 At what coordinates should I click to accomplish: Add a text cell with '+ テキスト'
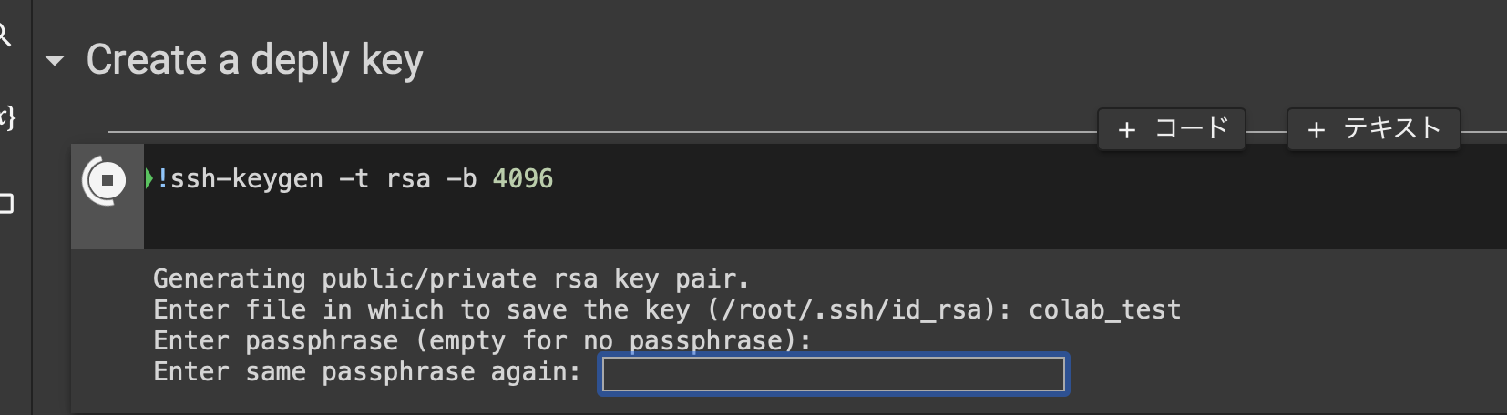tap(1373, 129)
